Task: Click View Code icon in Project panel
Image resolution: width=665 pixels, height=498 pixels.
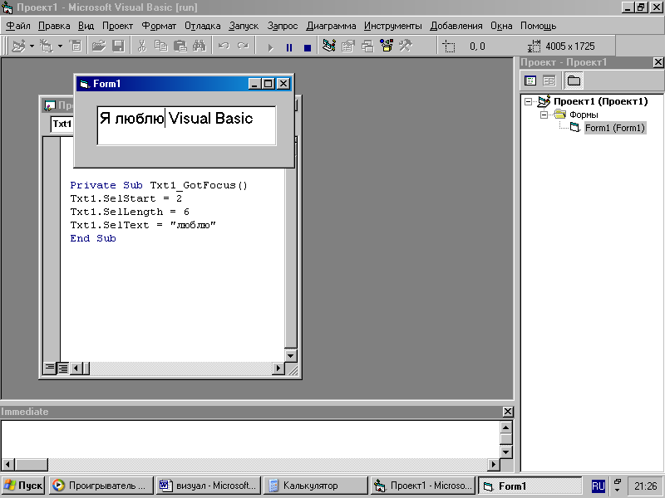Action: point(530,81)
